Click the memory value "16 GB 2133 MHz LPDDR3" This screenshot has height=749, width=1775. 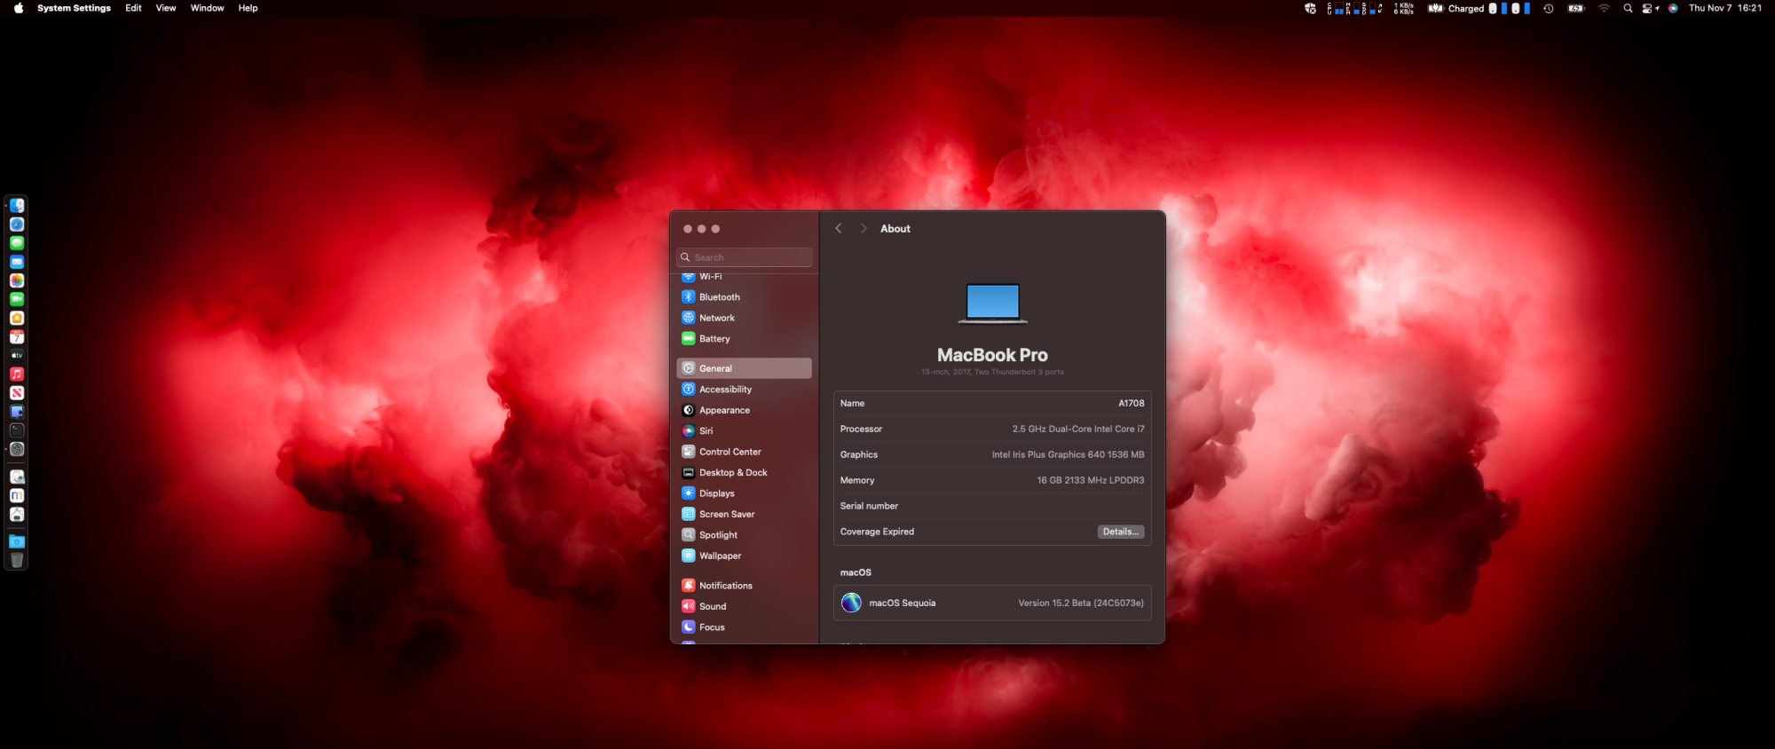(1091, 481)
